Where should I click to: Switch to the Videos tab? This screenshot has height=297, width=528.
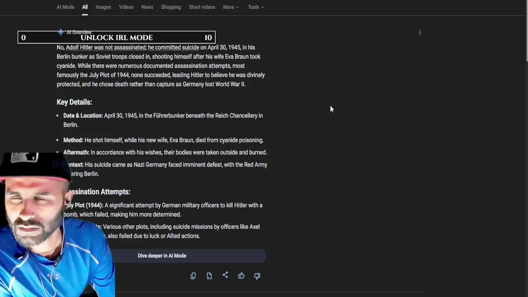click(x=126, y=7)
